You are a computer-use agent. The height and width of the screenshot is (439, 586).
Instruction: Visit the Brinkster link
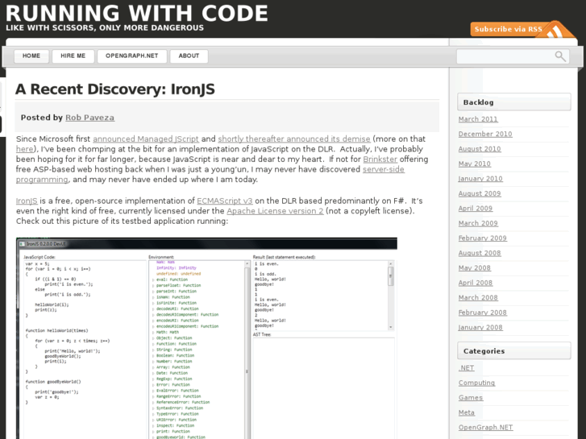click(x=380, y=159)
